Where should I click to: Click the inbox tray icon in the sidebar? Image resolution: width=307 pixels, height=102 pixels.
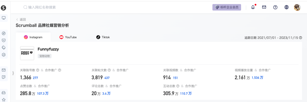pyautogui.click(x=3, y=93)
